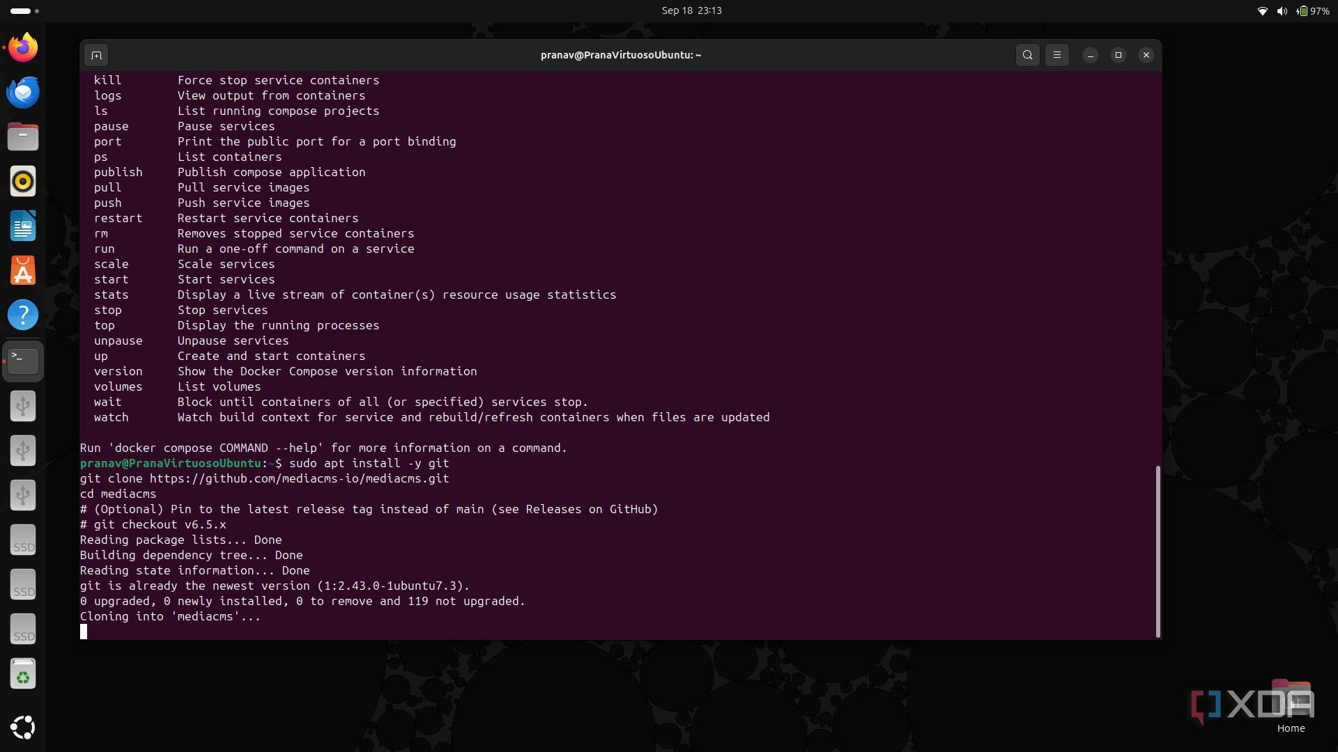Open LibreOffice Writer from the dock
This screenshot has width=1338, height=752.
click(23, 226)
